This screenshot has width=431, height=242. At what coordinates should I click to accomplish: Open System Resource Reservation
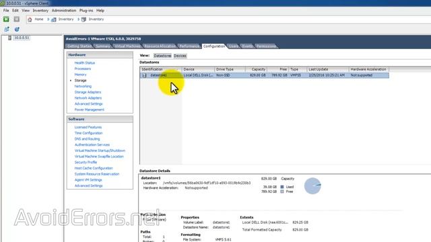(97, 174)
